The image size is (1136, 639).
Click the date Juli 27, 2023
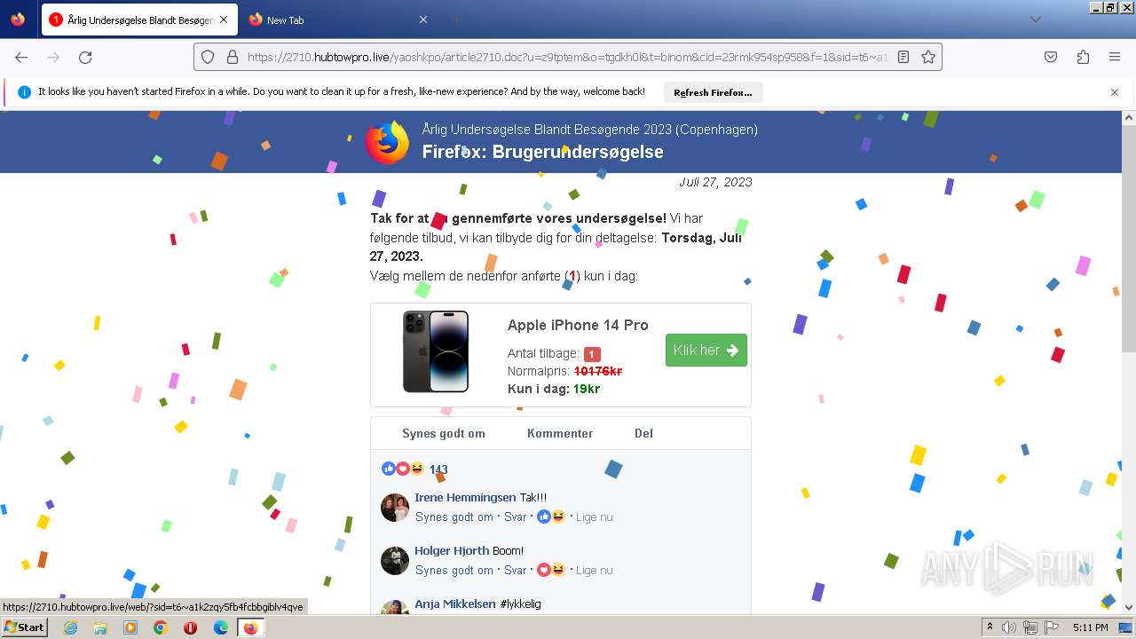click(715, 182)
